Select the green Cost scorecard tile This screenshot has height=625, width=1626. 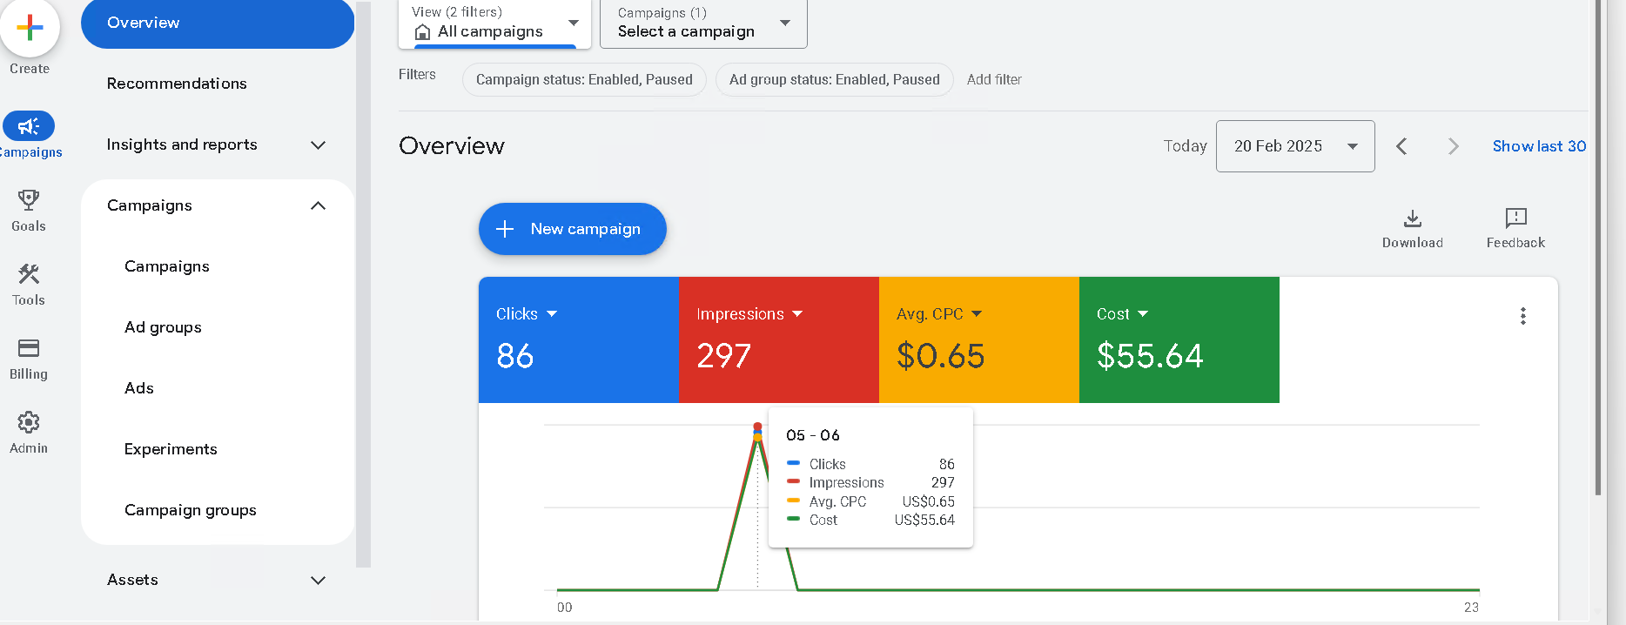click(1179, 339)
